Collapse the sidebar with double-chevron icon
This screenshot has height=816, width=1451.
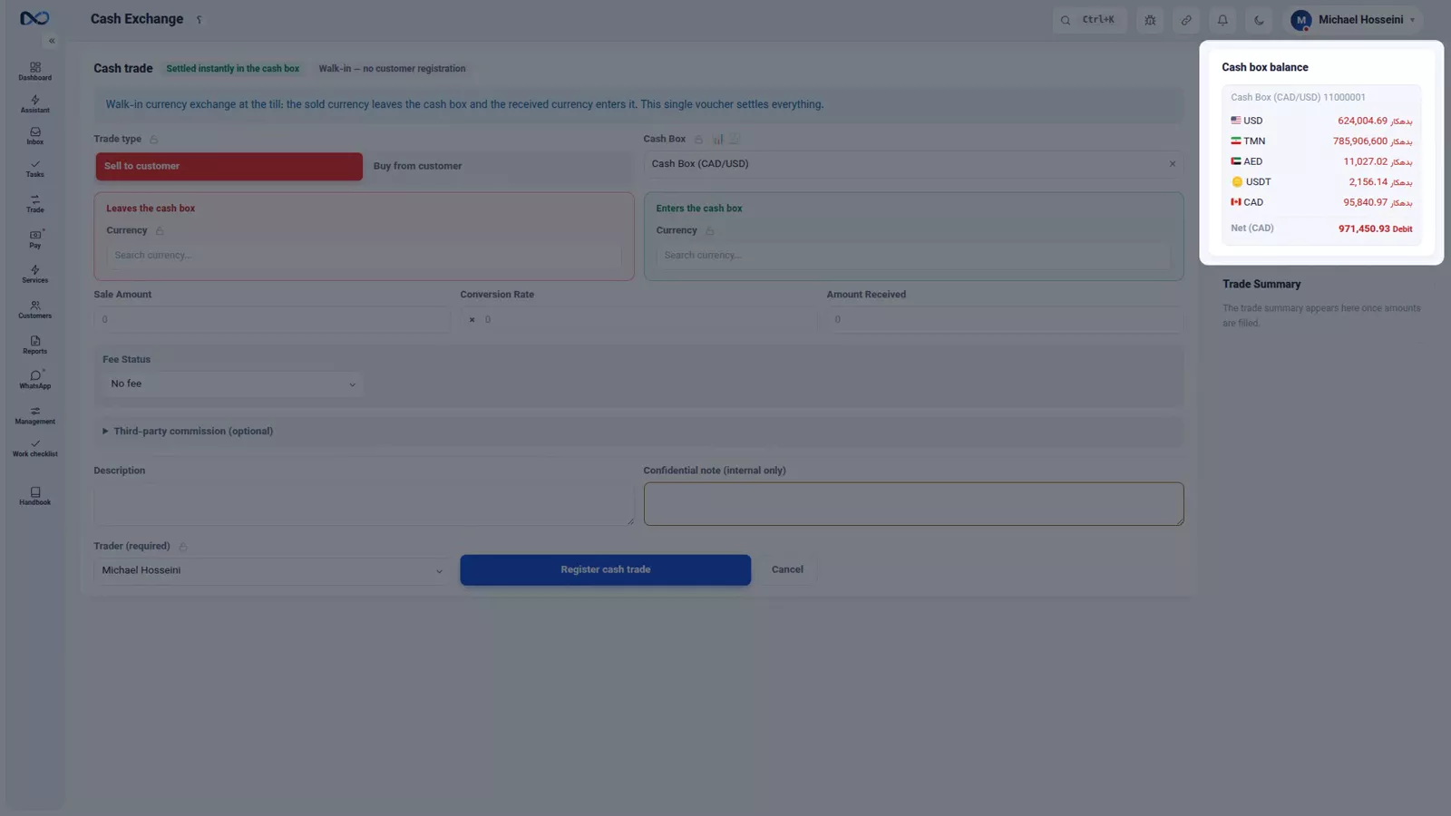point(52,41)
